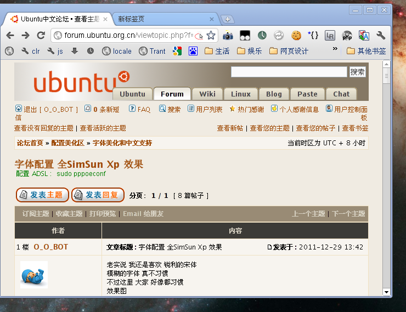
Task: Select the Ubuntu navigation tab
Action: [132, 94]
